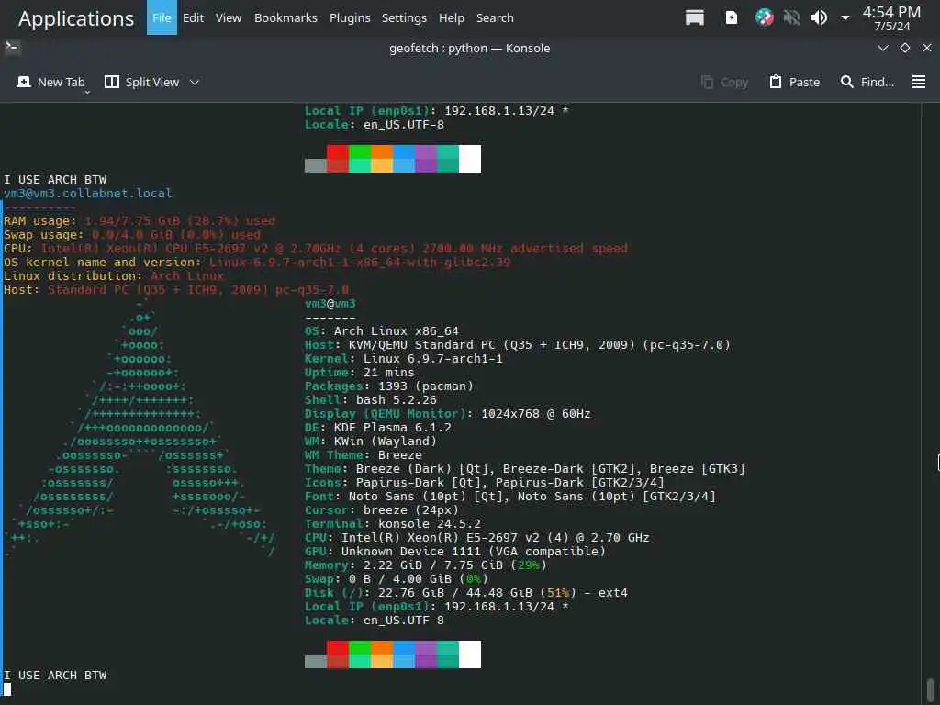Screen dimensions: 940x705
Task: Click the Copy toolbar button
Action: [x=725, y=82]
